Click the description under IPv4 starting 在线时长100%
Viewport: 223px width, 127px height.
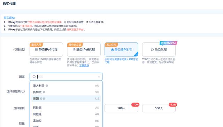(x=45, y=61)
